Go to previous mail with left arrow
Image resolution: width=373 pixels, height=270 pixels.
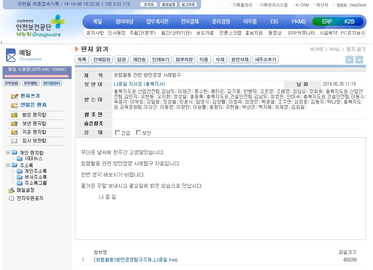350,59
